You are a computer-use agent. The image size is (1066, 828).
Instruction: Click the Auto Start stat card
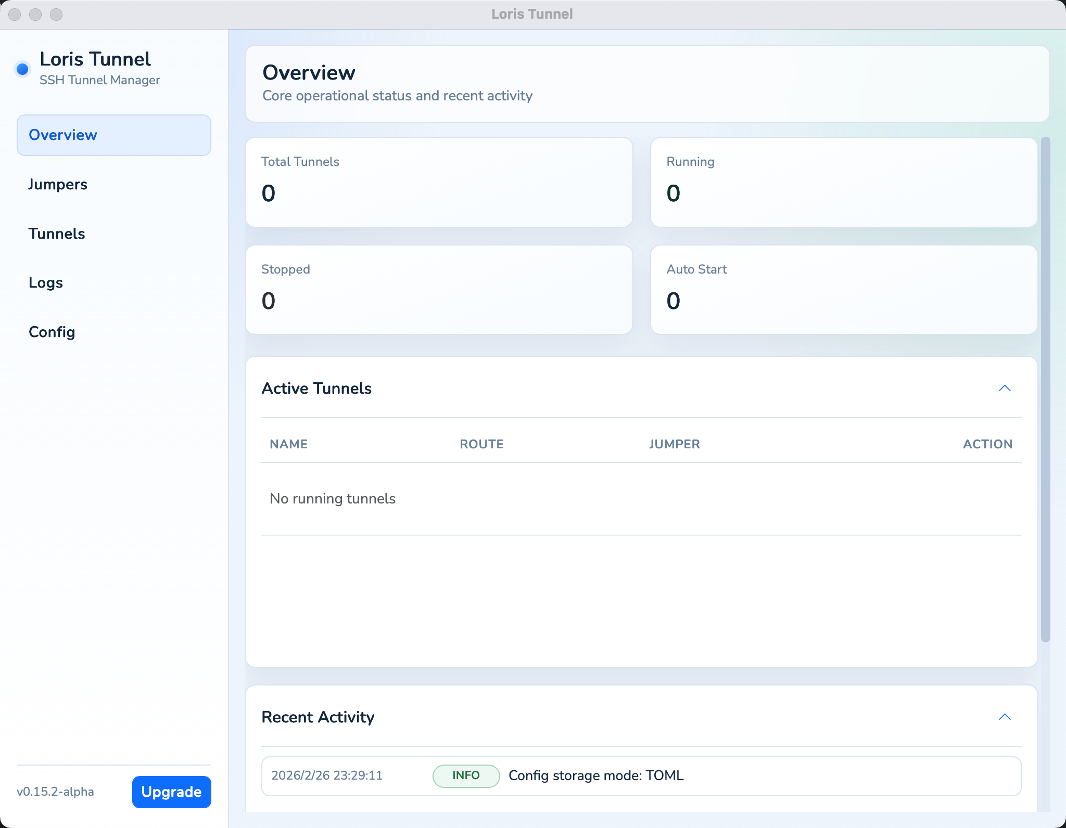point(844,290)
